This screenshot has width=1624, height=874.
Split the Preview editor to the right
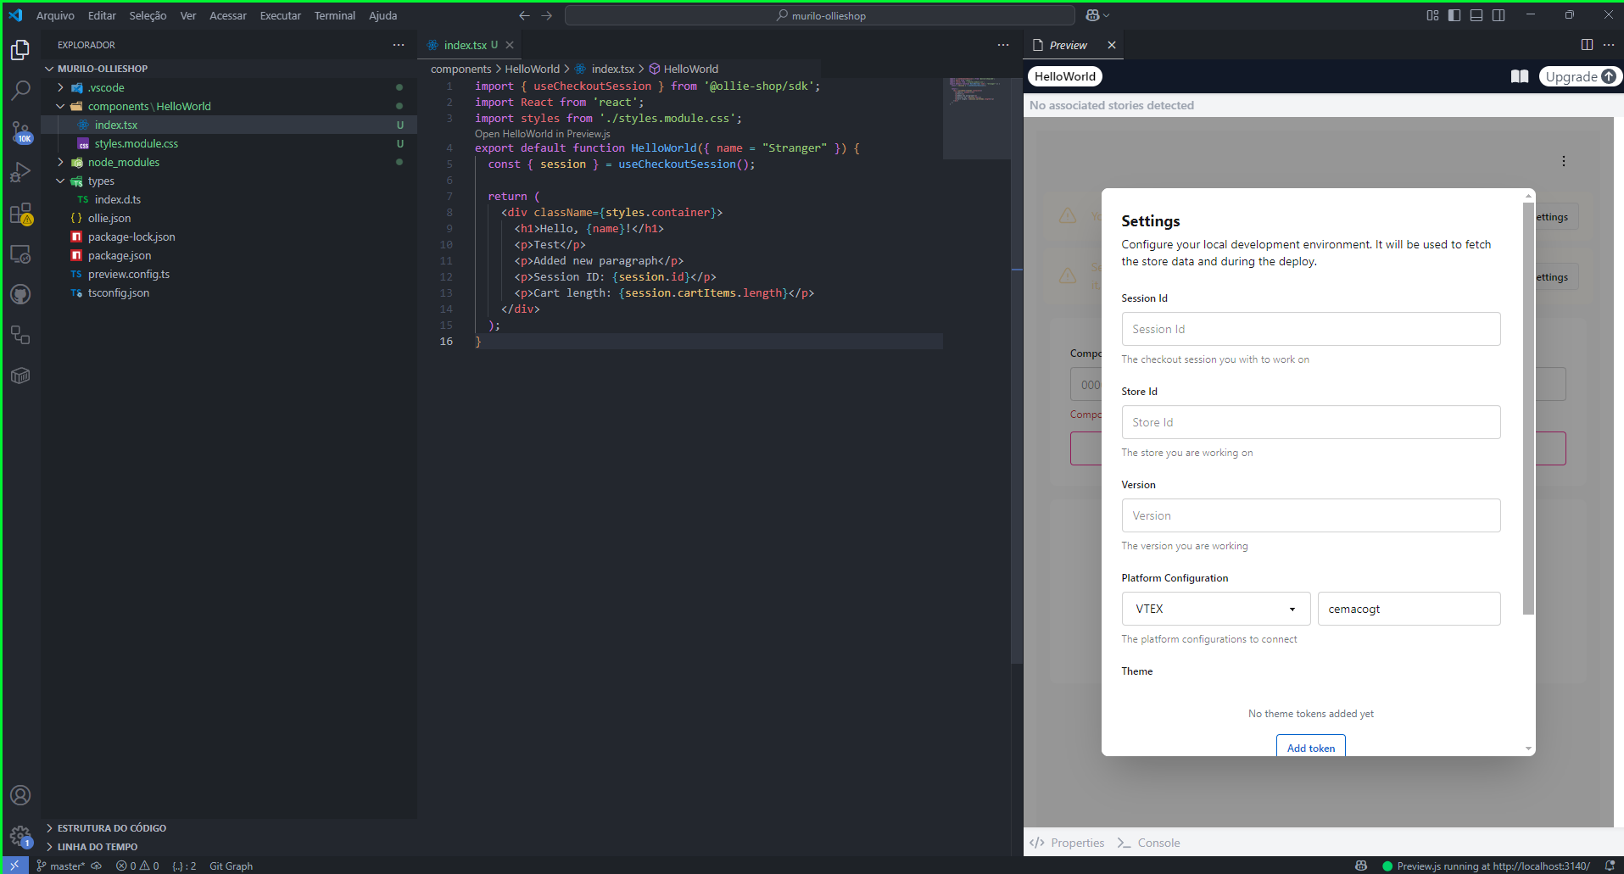1587,45
